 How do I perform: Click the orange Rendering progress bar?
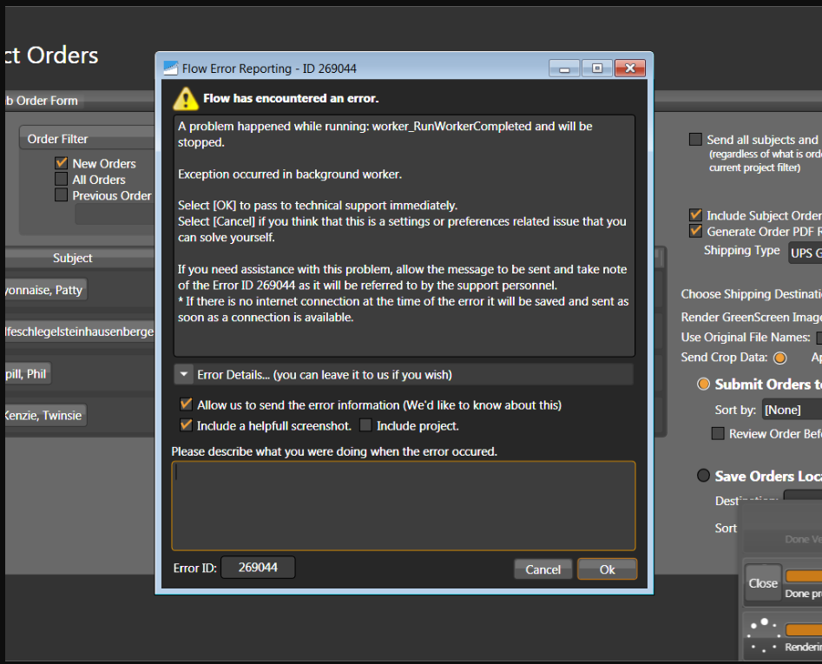click(804, 629)
